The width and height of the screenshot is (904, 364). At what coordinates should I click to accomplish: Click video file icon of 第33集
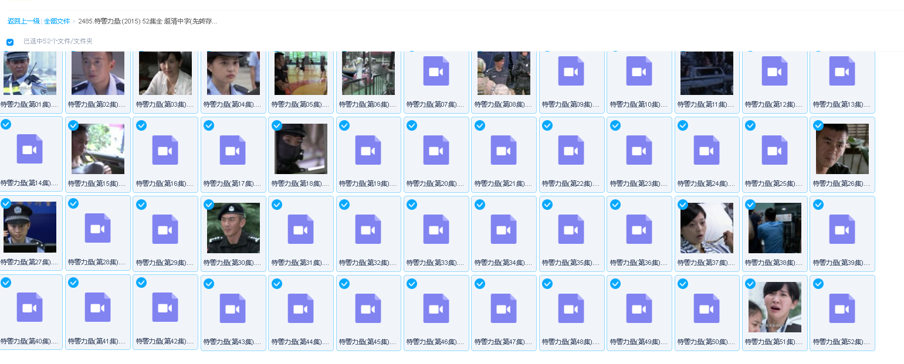436,229
